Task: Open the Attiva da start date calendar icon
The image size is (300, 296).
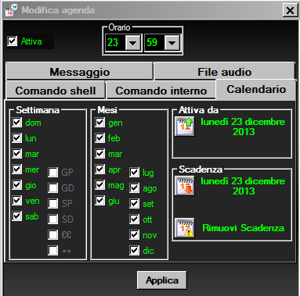Action: click(x=185, y=127)
